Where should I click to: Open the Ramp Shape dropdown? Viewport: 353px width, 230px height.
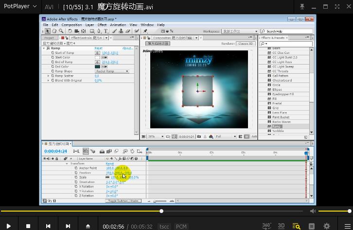pyautogui.click(x=112, y=71)
